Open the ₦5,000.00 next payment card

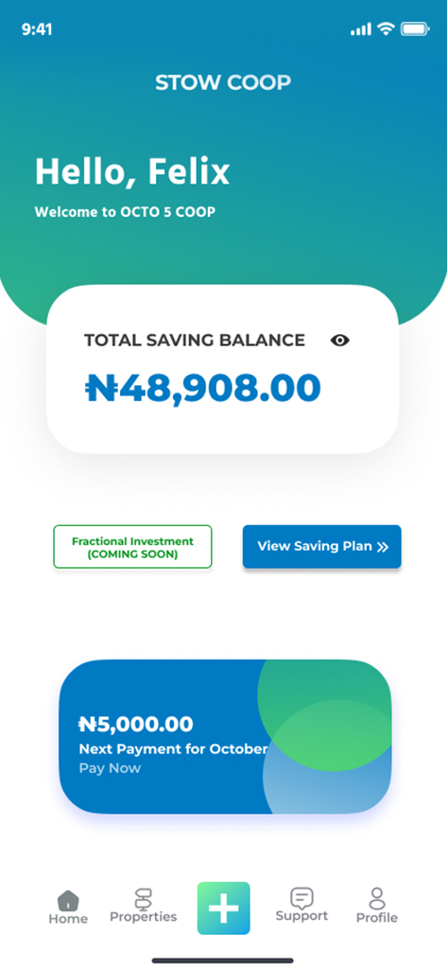coord(225,736)
